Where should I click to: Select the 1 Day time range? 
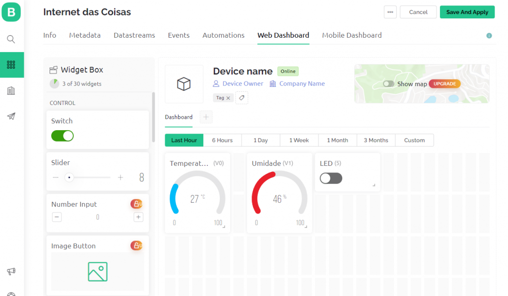[x=261, y=141]
